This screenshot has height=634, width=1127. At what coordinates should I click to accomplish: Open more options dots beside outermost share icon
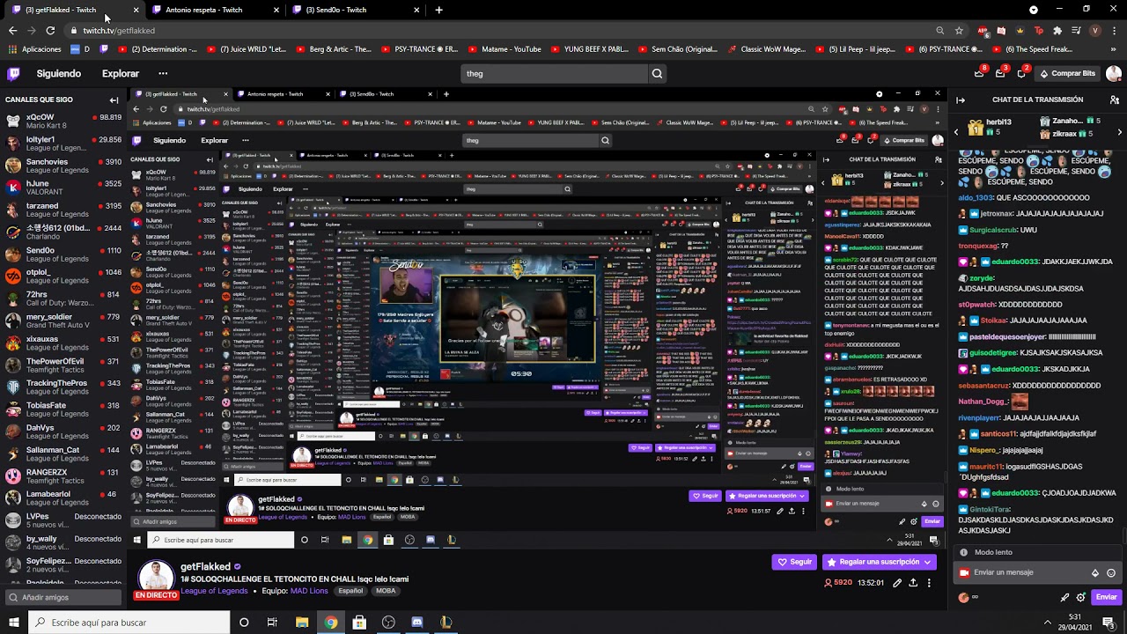tap(929, 583)
